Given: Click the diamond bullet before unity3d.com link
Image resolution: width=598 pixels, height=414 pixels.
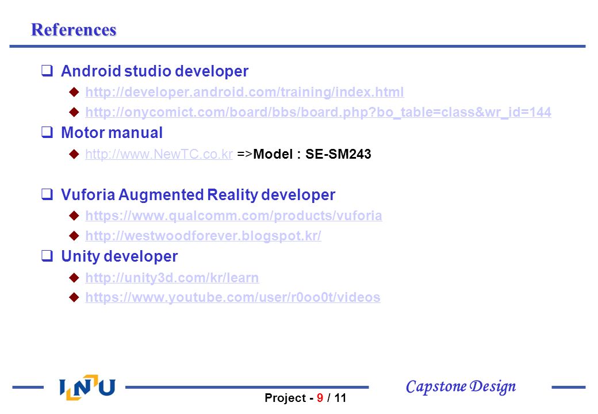Looking at the screenshot, I should pos(74,278).
